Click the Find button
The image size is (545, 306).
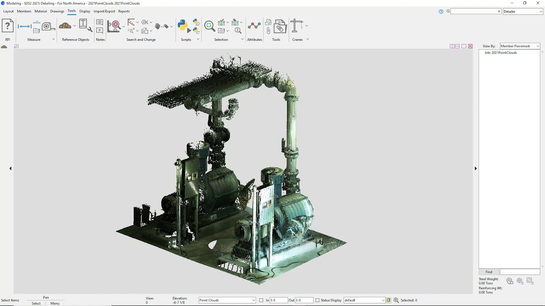point(489,272)
